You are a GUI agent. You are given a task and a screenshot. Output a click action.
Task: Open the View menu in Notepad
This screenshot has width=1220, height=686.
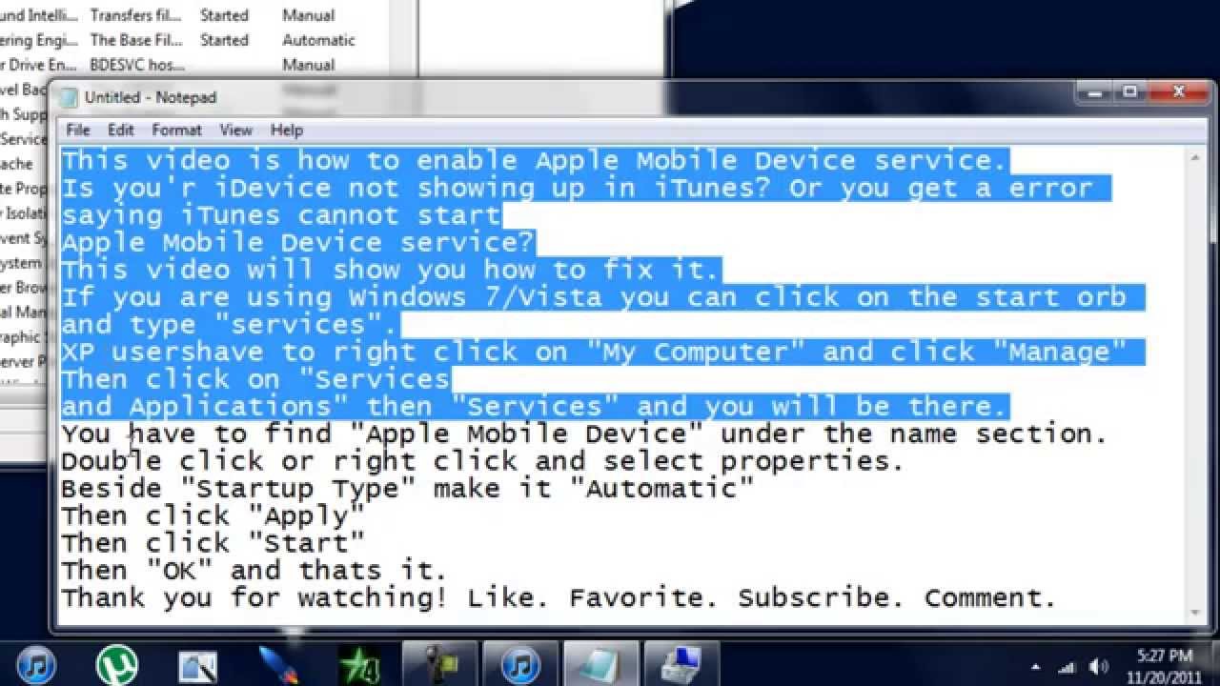tap(236, 130)
